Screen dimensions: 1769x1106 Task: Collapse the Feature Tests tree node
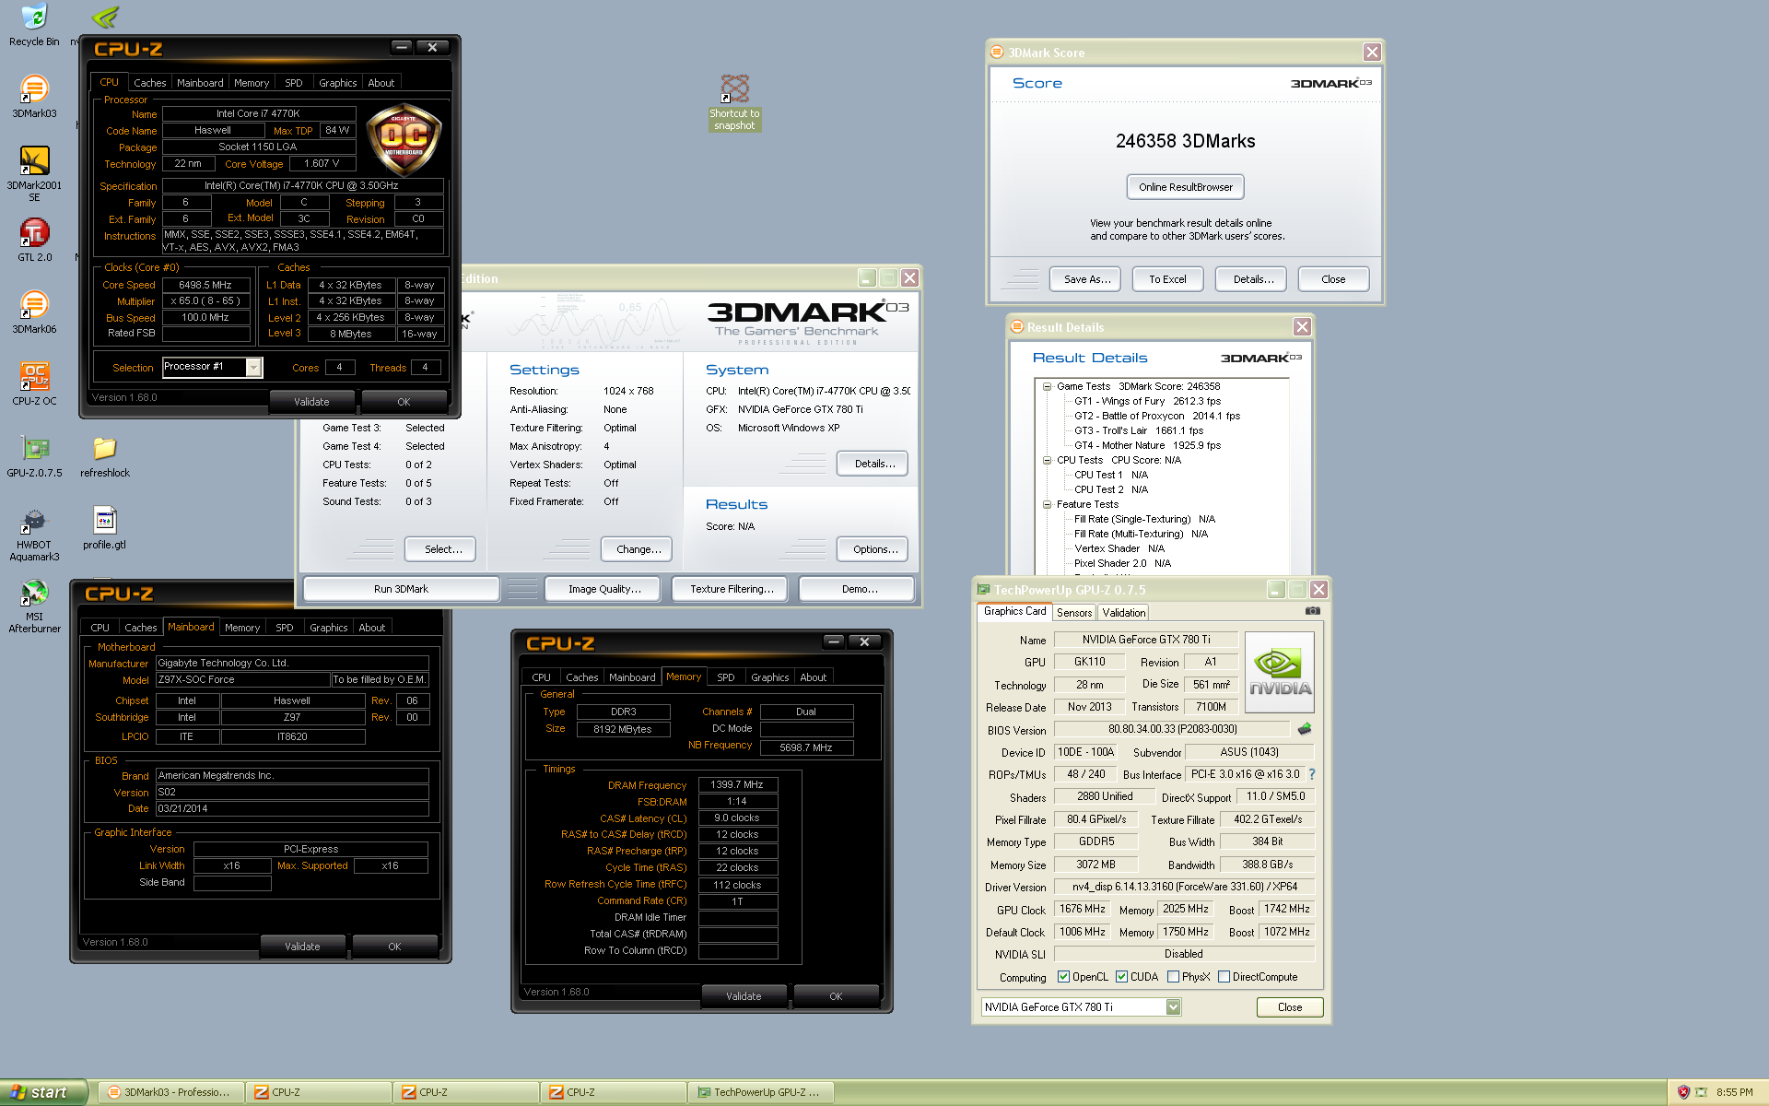click(x=1047, y=505)
